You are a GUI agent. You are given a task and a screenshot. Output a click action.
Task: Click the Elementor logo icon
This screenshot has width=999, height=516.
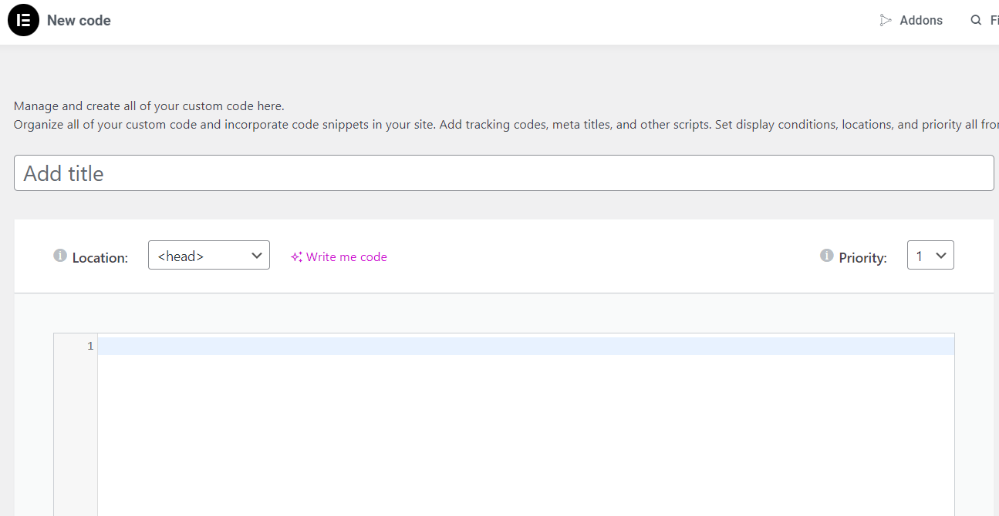click(x=23, y=21)
